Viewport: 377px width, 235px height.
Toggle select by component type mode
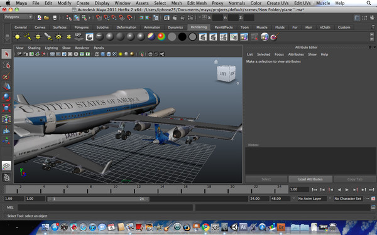click(84, 18)
